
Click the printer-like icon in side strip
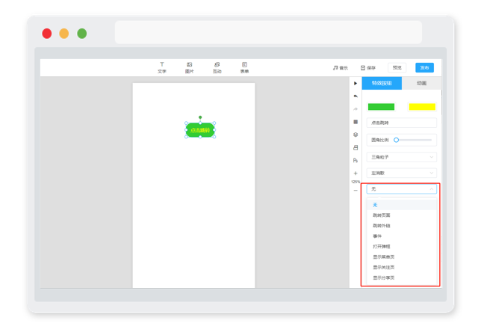coord(356,147)
